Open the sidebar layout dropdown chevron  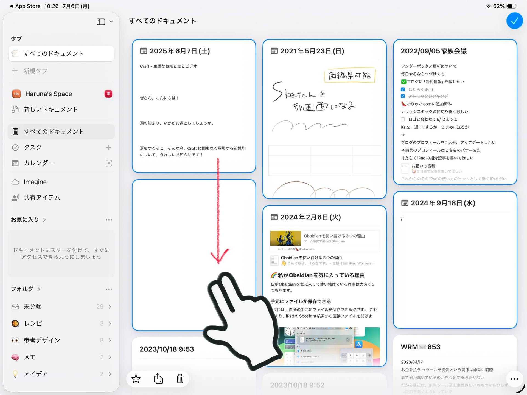[x=111, y=22]
